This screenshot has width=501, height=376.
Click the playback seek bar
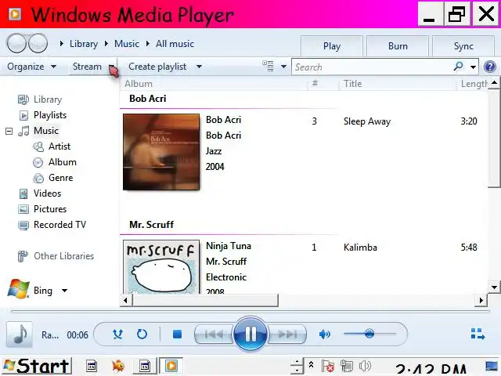(250, 311)
